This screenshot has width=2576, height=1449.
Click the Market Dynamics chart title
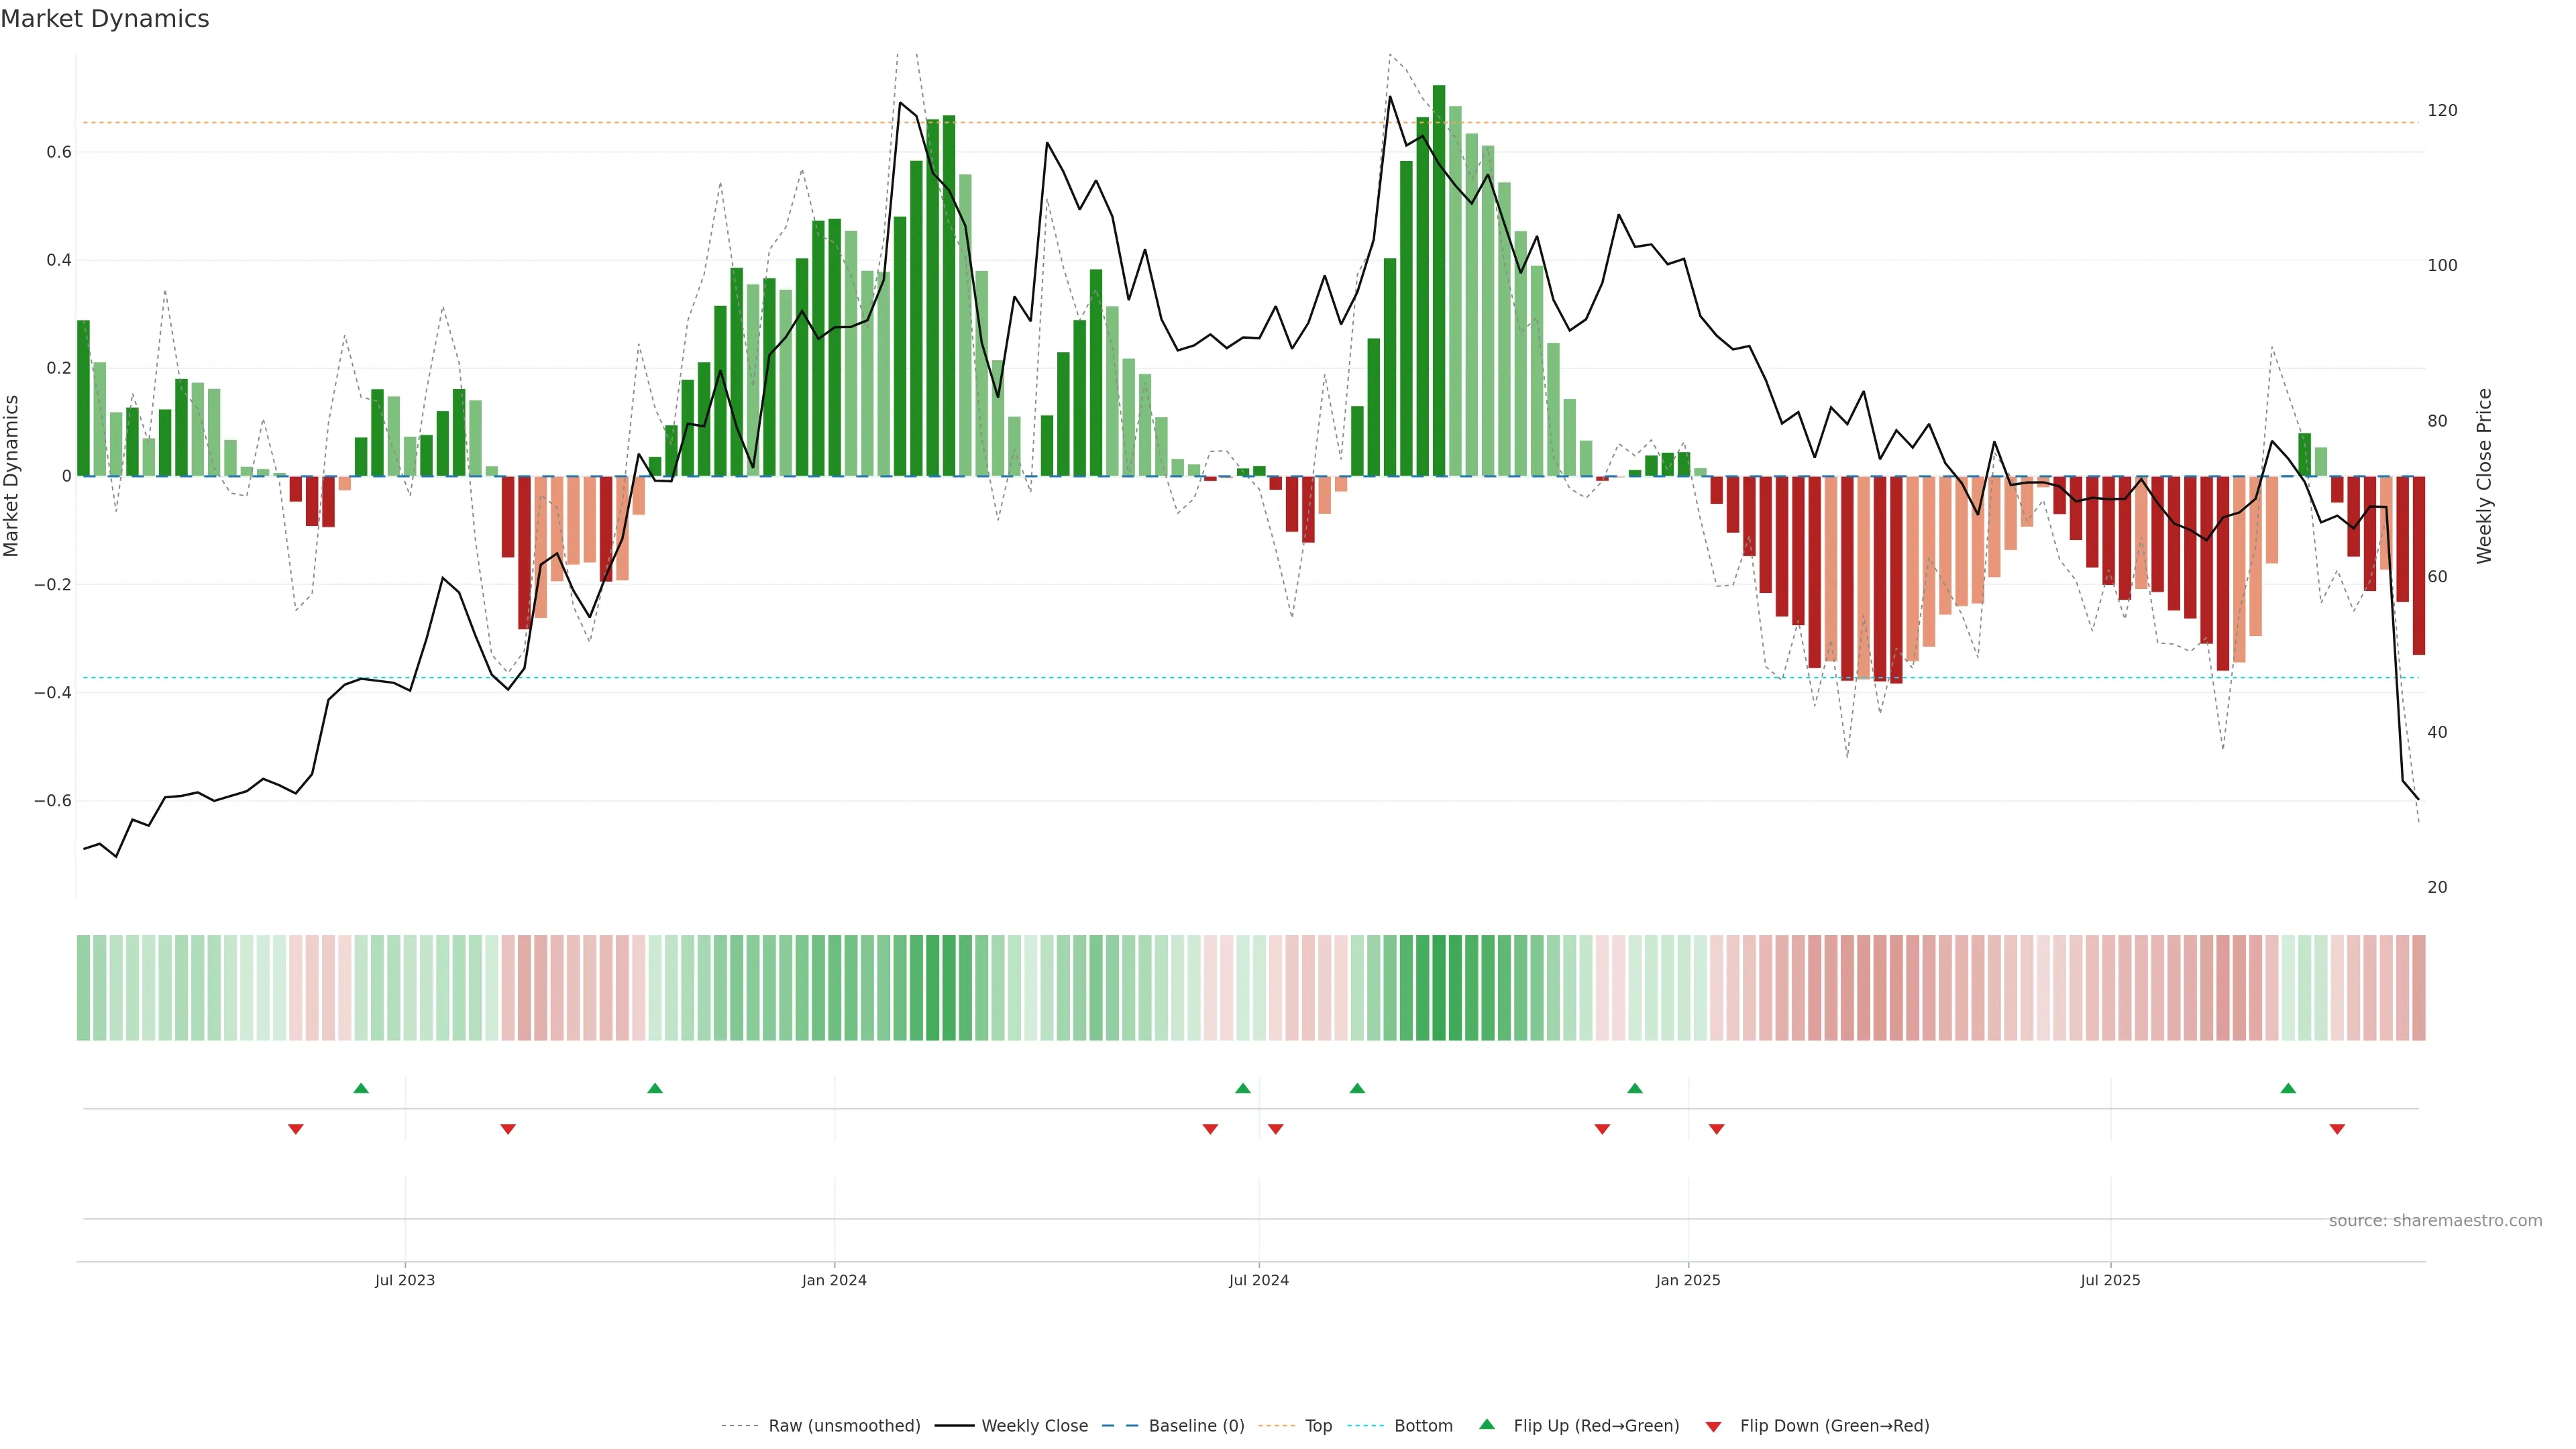(x=105, y=19)
